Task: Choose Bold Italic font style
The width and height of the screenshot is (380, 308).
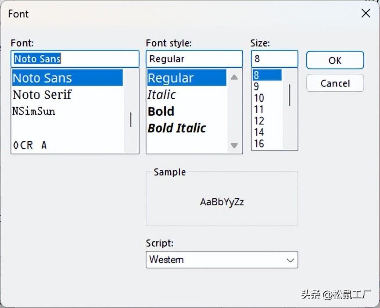Action: [177, 128]
